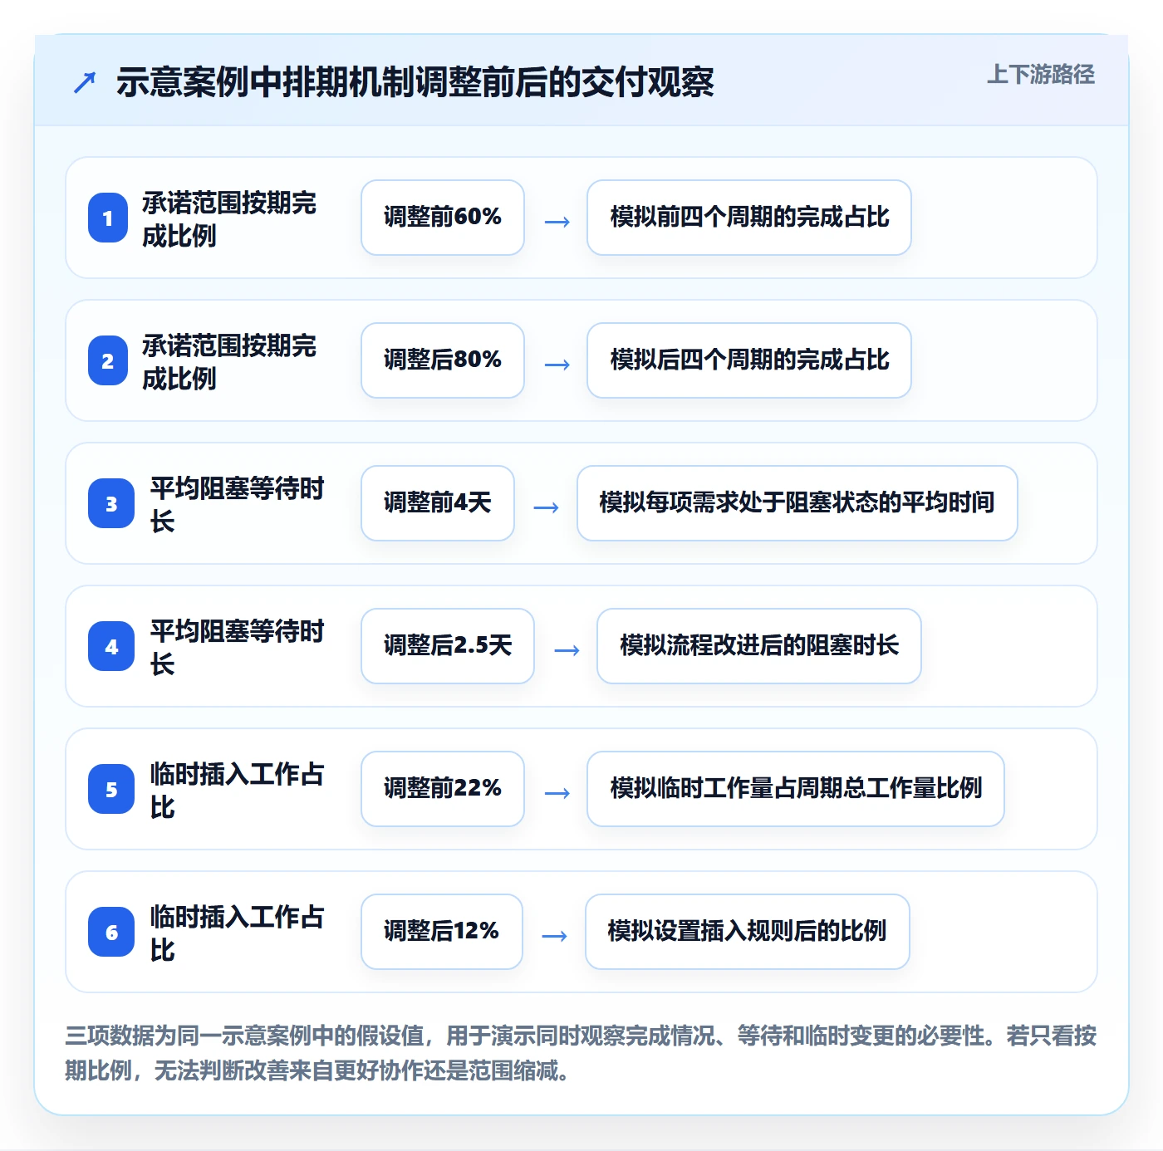Click the 调整前22% value pill
This screenshot has height=1151, width=1163.
pyautogui.click(x=443, y=789)
